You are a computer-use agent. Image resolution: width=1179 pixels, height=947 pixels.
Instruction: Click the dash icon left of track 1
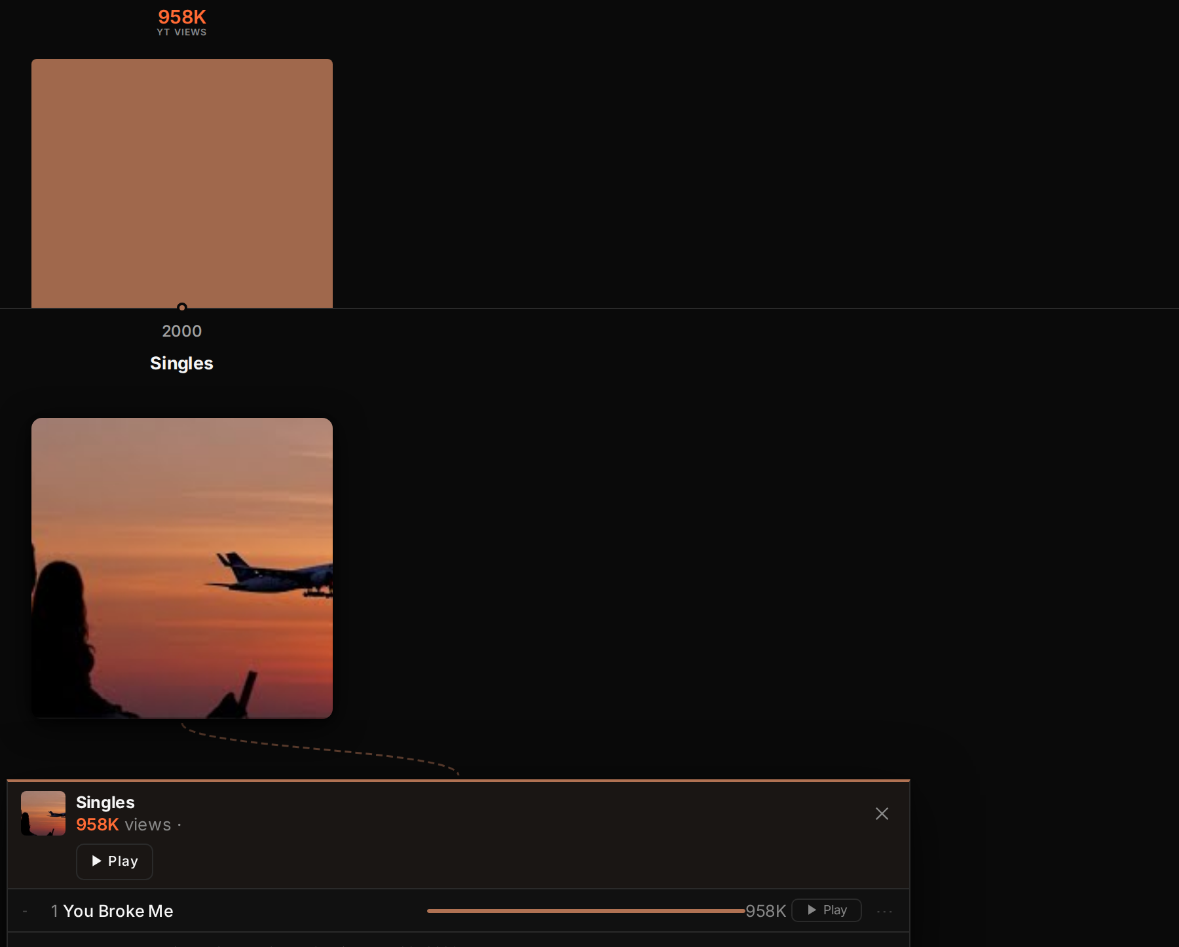[25, 911]
